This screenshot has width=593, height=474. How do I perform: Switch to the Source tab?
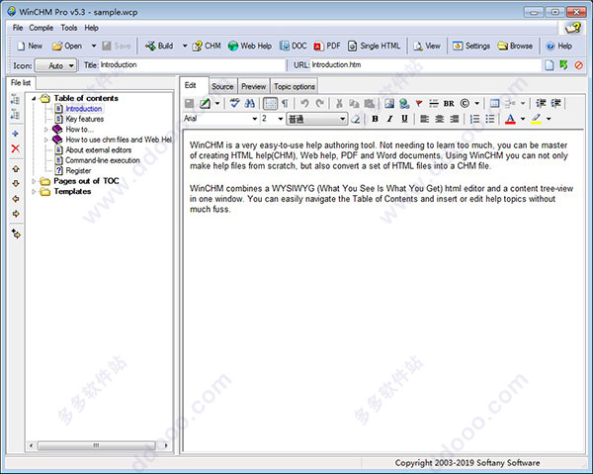tap(222, 86)
